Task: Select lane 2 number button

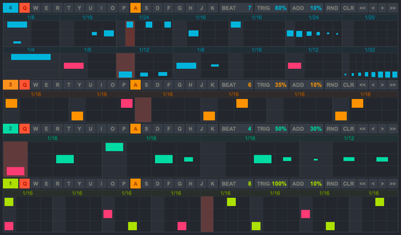Action: pos(11,129)
